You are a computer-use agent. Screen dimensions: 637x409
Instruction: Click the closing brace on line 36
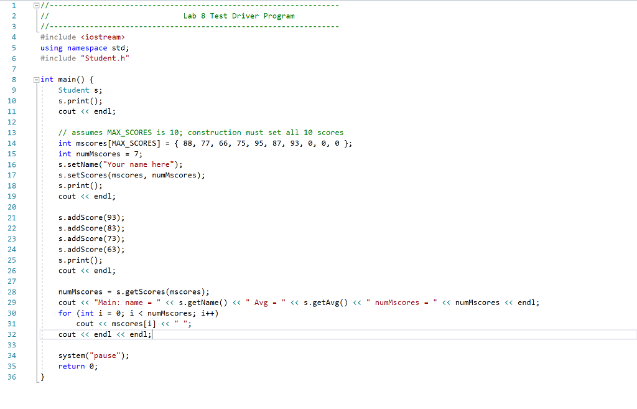[x=42, y=377]
